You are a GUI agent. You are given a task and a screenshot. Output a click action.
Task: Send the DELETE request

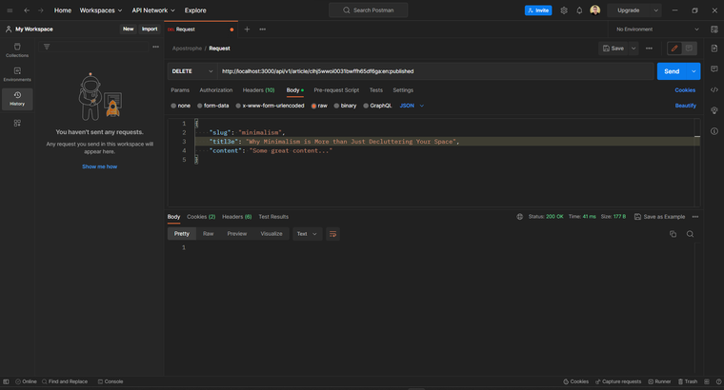point(672,71)
